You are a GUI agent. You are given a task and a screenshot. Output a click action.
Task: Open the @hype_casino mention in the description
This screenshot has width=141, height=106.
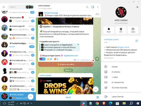(x=123, y=47)
